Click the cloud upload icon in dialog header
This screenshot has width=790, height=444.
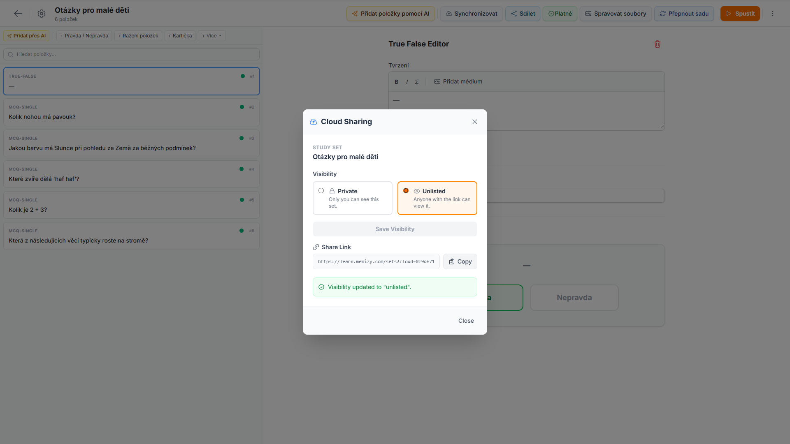click(314, 122)
